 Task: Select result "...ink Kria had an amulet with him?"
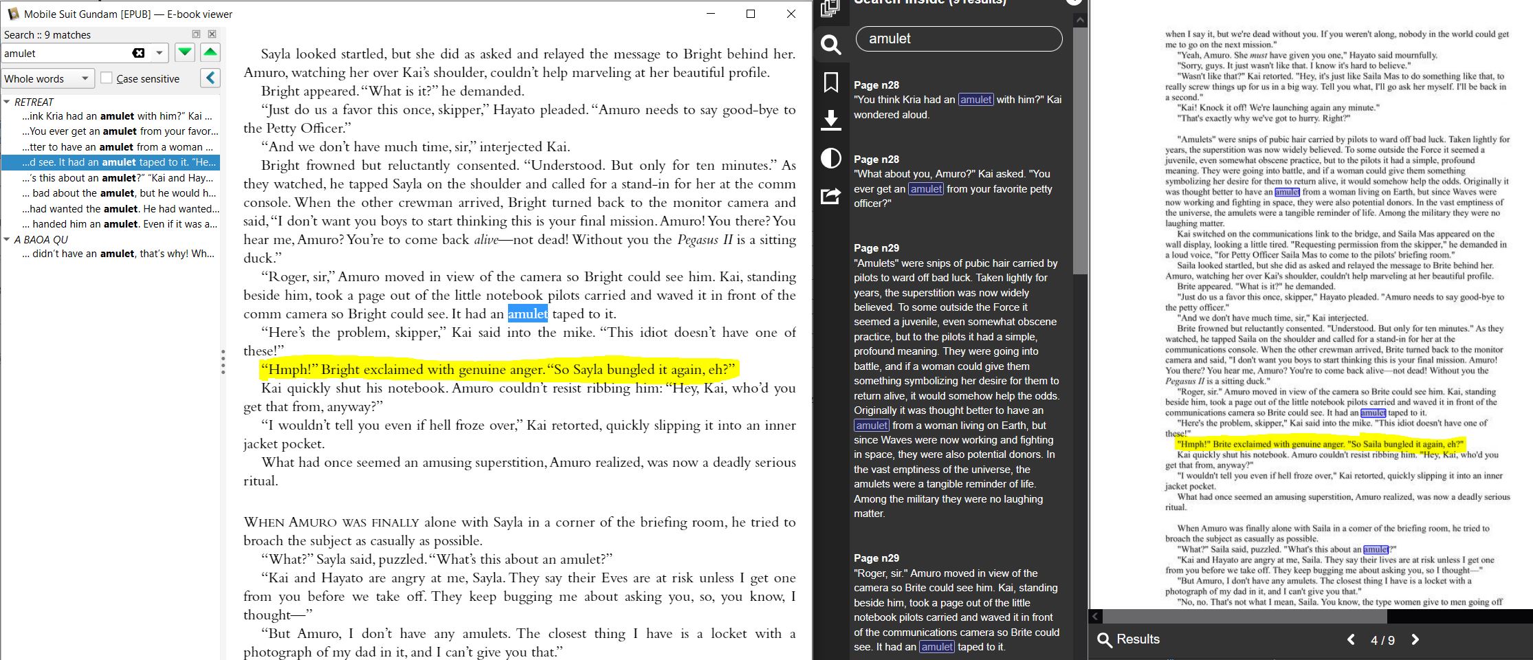117,116
